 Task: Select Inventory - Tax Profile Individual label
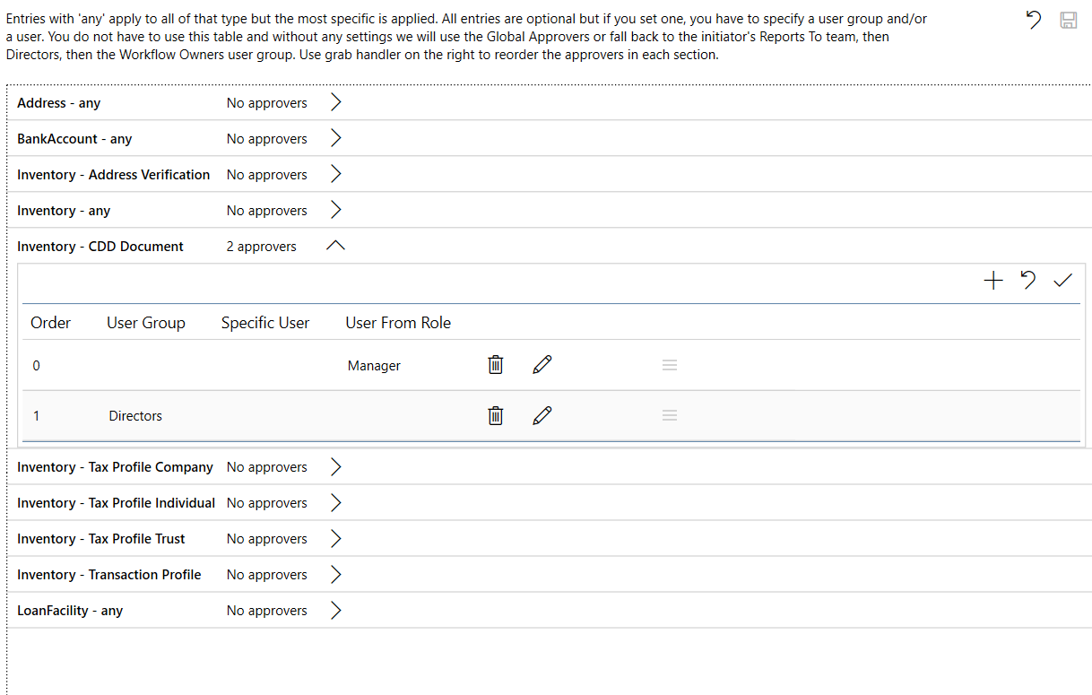tap(117, 503)
